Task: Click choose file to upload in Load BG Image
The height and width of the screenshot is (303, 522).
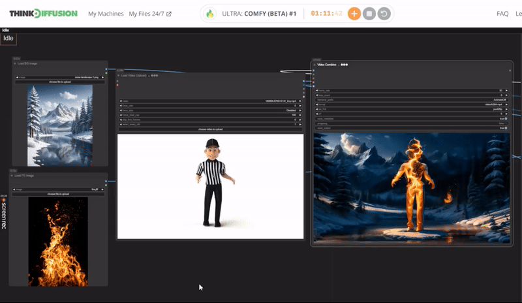Action: pos(60,82)
